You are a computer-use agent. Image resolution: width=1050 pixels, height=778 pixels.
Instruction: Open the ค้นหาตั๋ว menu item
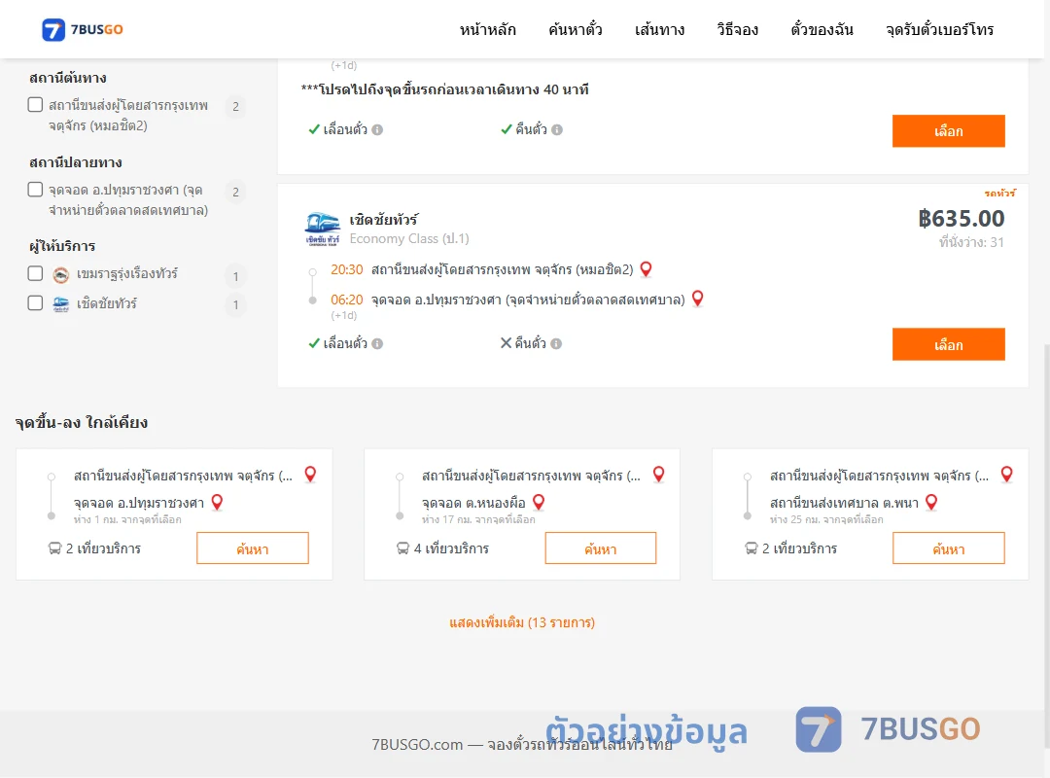(576, 29)
